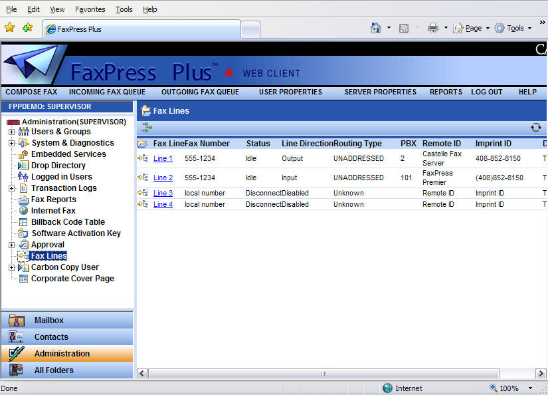Click the fax line toolbar icon below Fax Lines header
Image resolution: width=548 pixels, height=395 pixels.
(147, 128)
